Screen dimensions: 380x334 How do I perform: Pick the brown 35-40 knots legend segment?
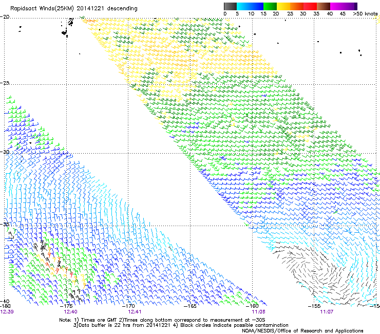[324, 6]
